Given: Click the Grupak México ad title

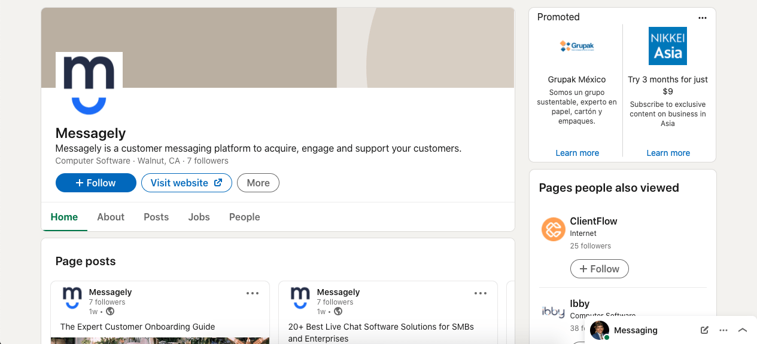Looking at the screenshot, I should (x=577, y=79).
